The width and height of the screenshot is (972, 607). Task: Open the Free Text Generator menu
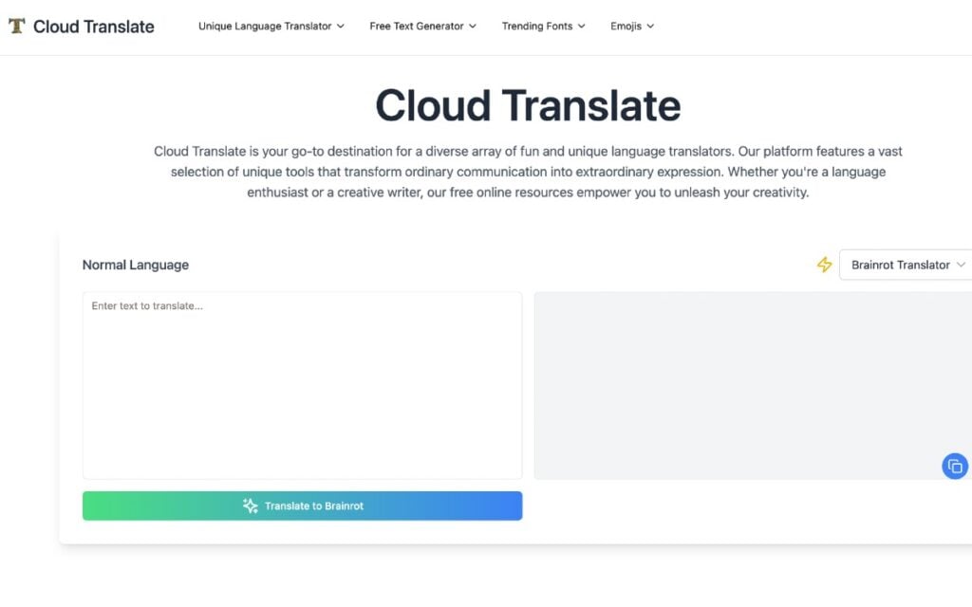point(418,27)
